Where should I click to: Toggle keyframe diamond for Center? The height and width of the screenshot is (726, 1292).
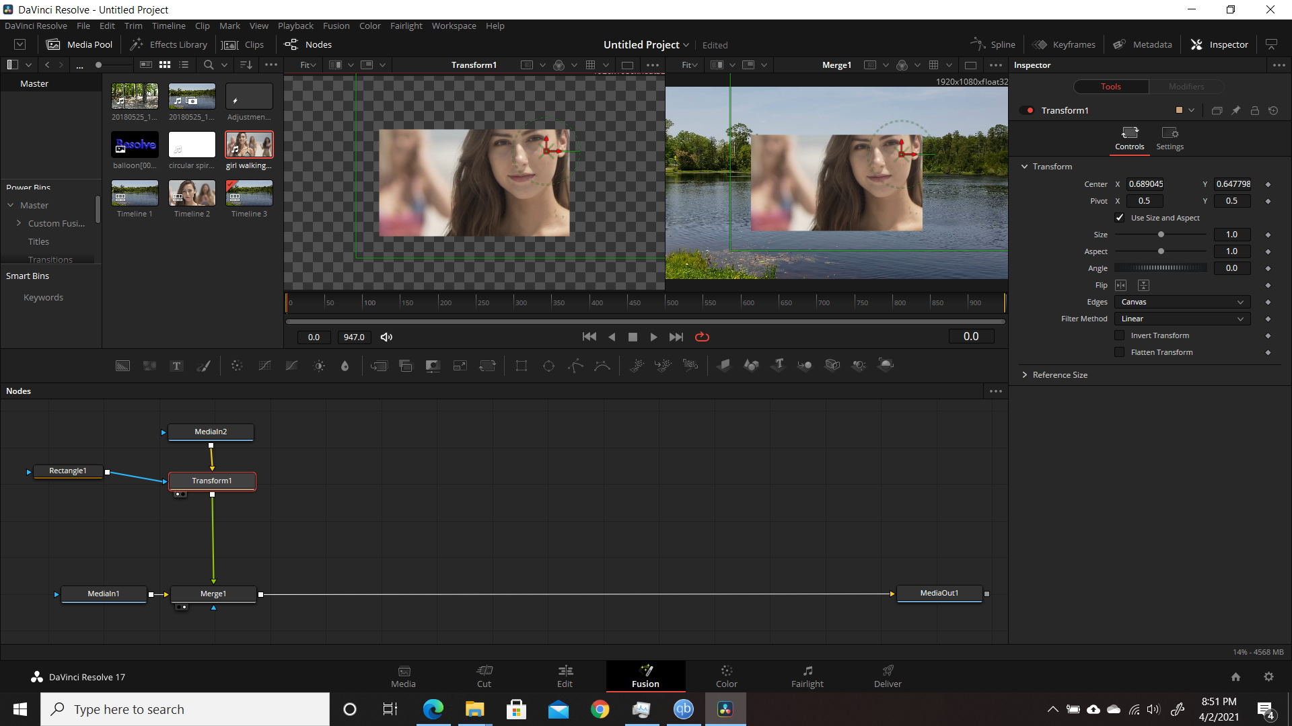[x=1268, y=184]
